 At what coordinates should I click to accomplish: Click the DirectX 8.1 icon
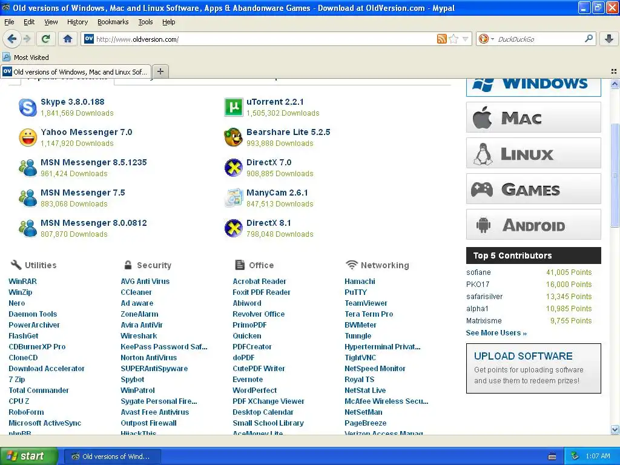click(233, 228)
